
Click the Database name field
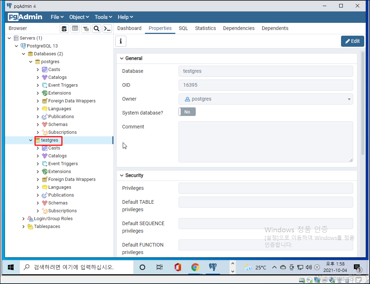click(266, 71)
